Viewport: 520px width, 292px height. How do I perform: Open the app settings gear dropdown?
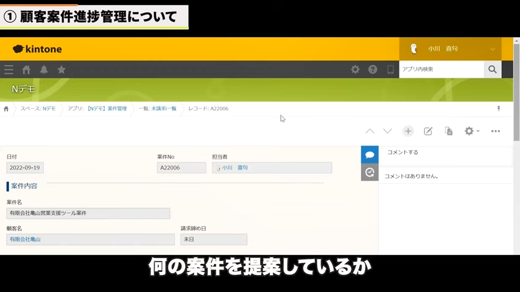471,131
